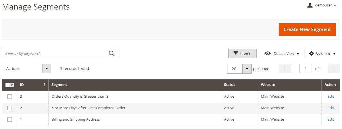The height and width of the screenshot is (129, 342).
Task: Go to previous page arrow
Action: [x=285, y=69]
